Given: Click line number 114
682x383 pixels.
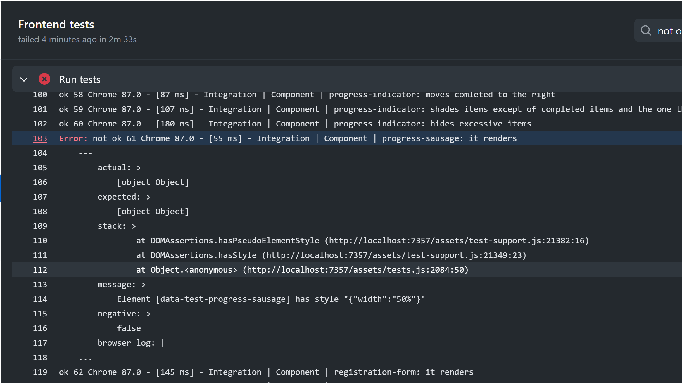Looking at the screenshot, I should point(40,299).
